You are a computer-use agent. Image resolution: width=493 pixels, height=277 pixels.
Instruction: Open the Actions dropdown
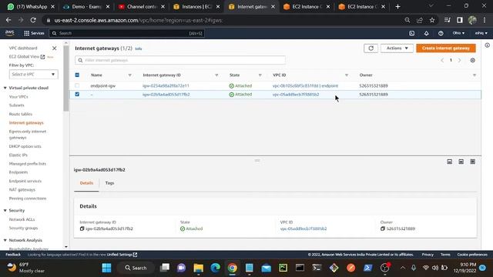[x=397, y=48]
